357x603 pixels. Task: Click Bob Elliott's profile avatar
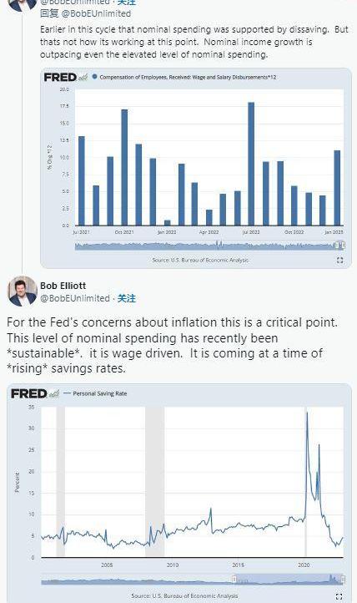[23, 291]
